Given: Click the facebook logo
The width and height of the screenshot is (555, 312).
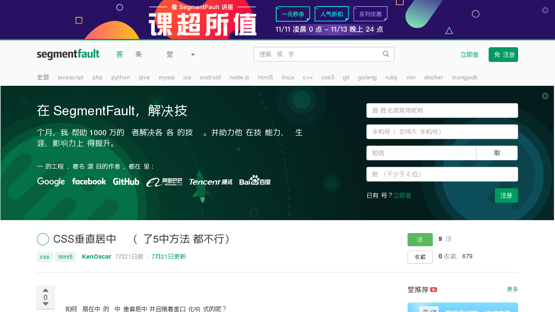Looking at the screenshot, I should 89,181.
